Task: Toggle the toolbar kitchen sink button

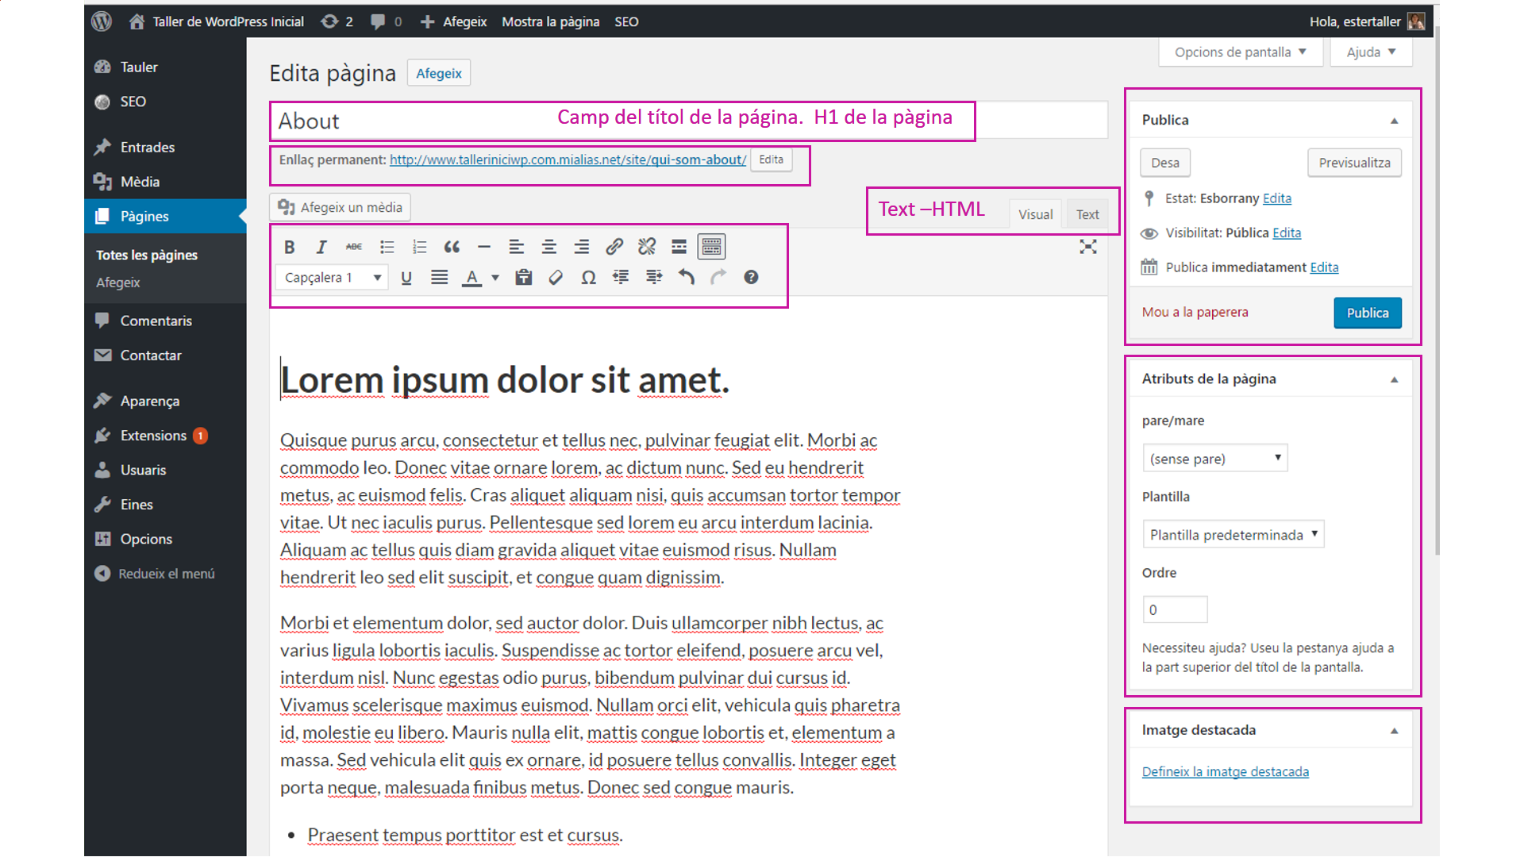Action: pos(711,247)
